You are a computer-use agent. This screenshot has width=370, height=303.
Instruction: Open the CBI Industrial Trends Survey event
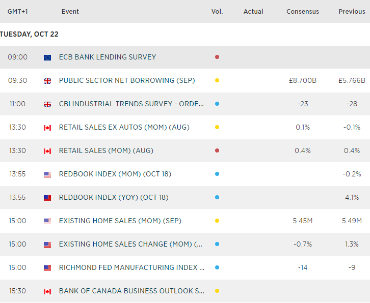point(131,104)
